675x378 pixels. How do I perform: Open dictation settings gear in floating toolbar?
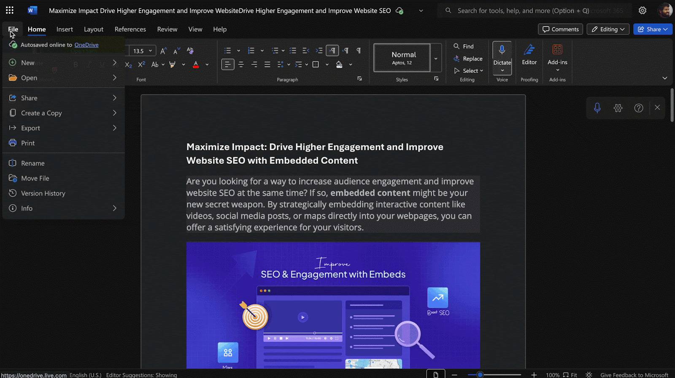point(618,108)
